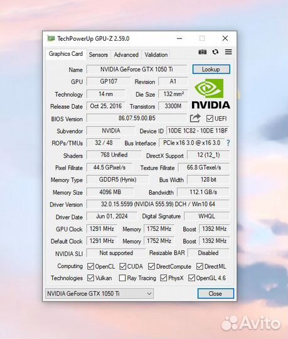Click the BIOS Version field 86.07.59.00.B5

(137, 118)
